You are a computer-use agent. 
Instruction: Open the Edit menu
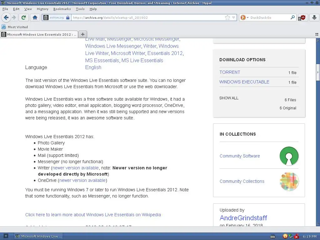click(x=16, y=9)
